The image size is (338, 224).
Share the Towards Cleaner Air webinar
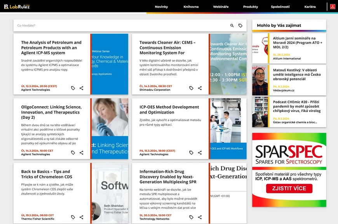point(200,88)
